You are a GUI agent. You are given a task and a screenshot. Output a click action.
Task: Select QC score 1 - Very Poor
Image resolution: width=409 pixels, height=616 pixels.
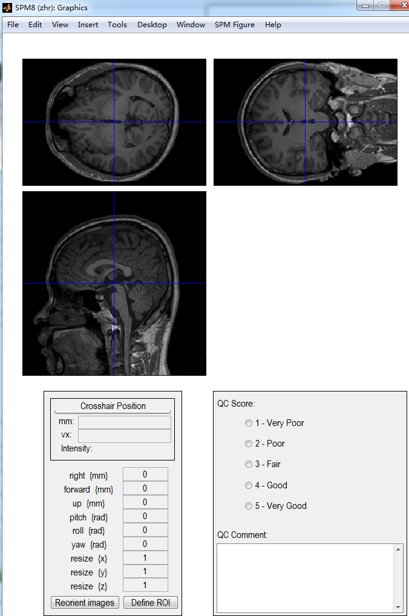(248, 423)
